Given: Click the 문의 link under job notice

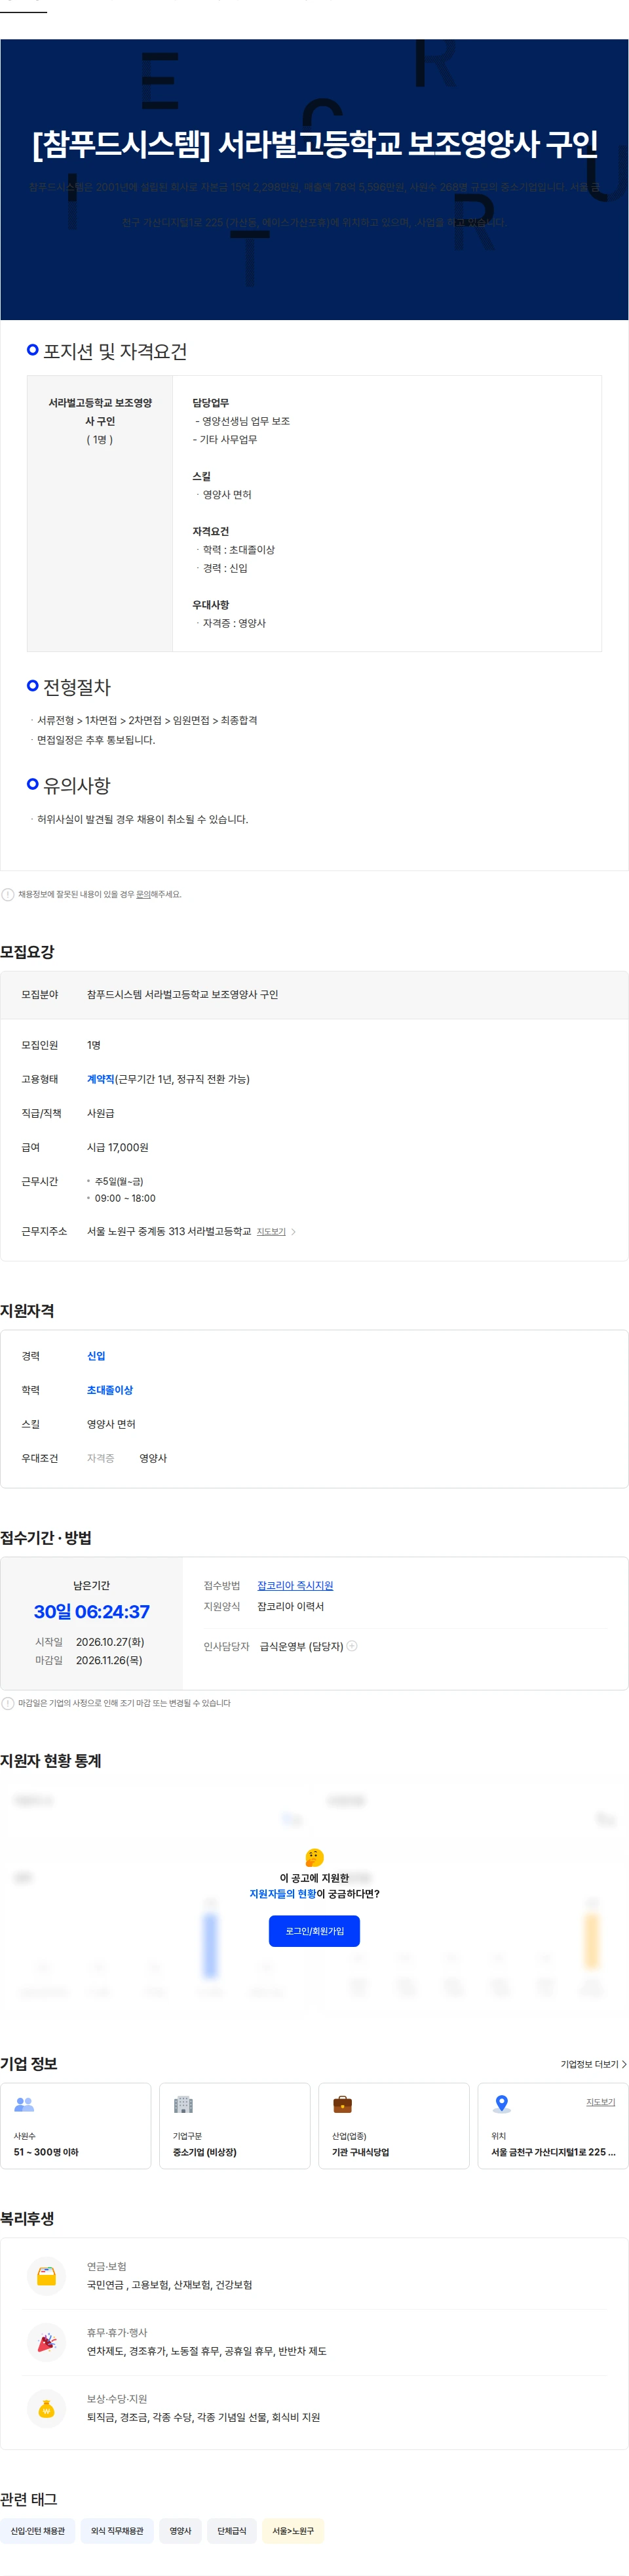Looking at the screenshot, I should point(143,894).
